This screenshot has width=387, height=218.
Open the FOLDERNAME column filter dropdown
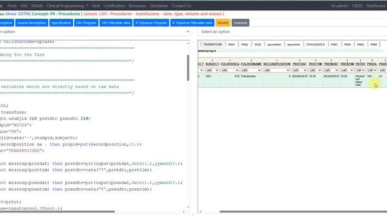(251, 70)
